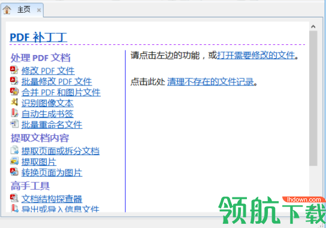Open 修改 PDF 文件 link
The width and height of the screenshot is (326, 228).
48,71
